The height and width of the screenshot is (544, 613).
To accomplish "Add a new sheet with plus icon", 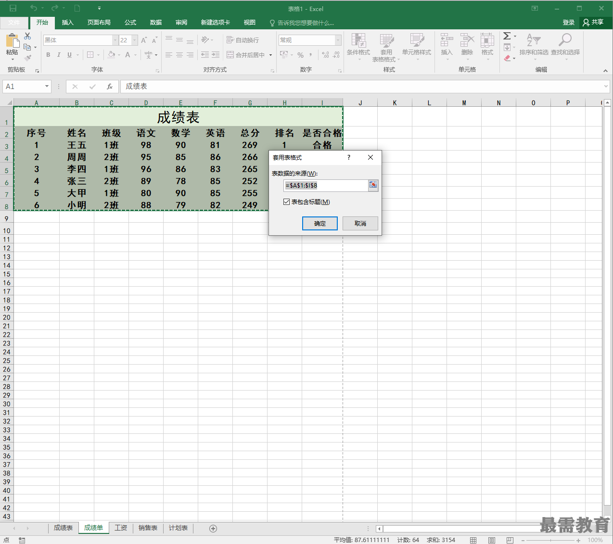I will pos(213,529).
